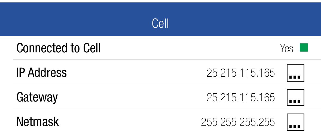Select the Gateway row label

(37, 97)
